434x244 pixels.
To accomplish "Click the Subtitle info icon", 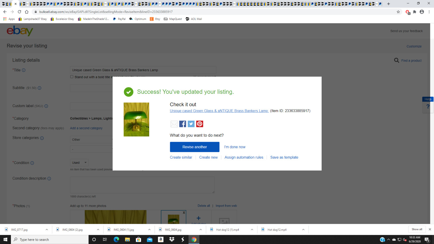I will 39,88.
